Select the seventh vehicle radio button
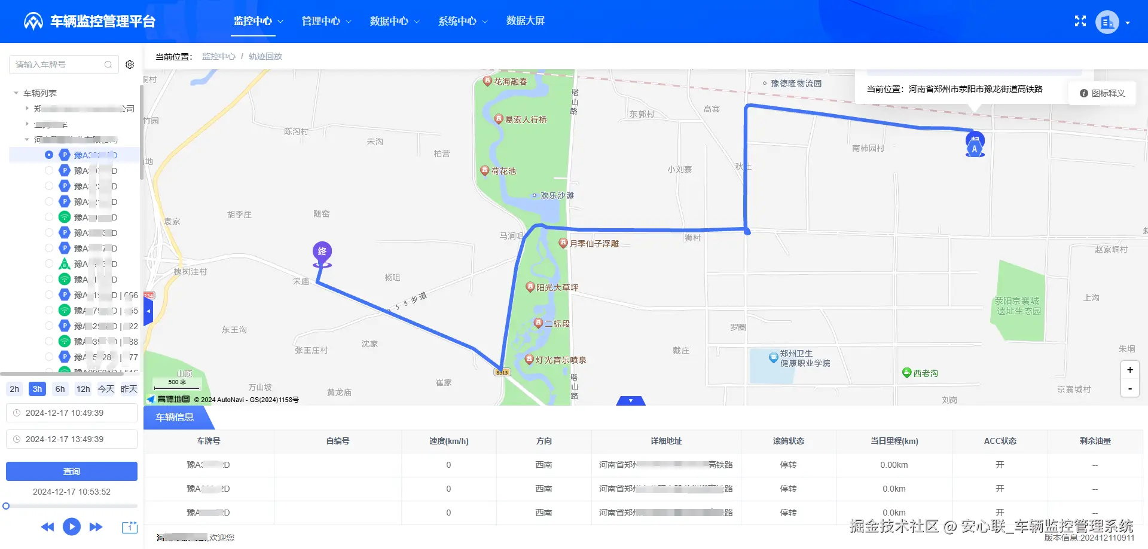Image resolution: width=1148 pixels, height=549 pixels. 49,248
